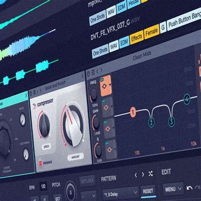201x201 pixels.
Task: Click the RESET button
Action: pos(148,191)
